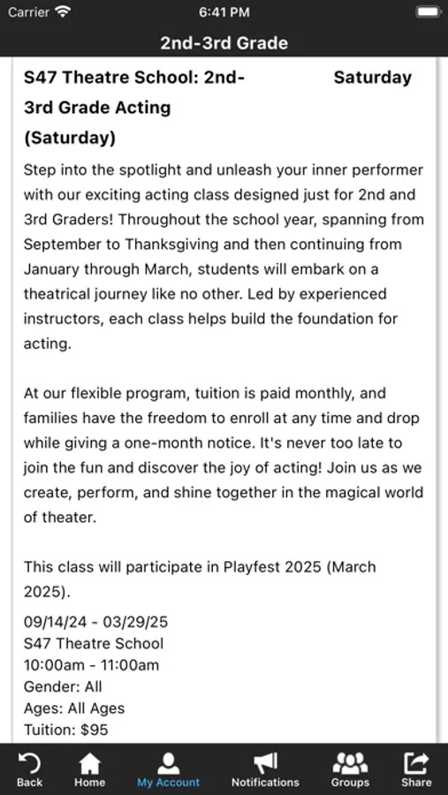448x795 pixels.
Task: Select the 09/14/24 - 03/29/25 date range
Action: tap(96, 622)
